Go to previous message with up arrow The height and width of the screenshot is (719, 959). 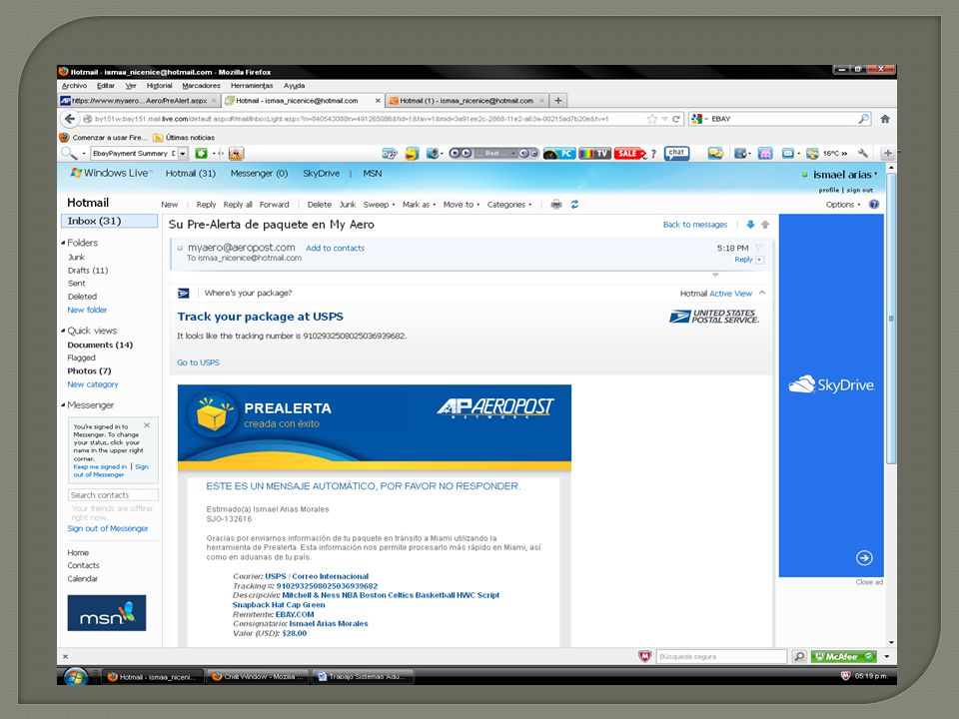pyautogui.click(x=764, y=225)
